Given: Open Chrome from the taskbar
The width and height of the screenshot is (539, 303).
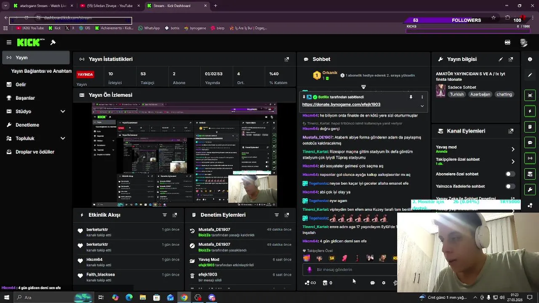Looking at the screenshot, I should tap(184, 298).
